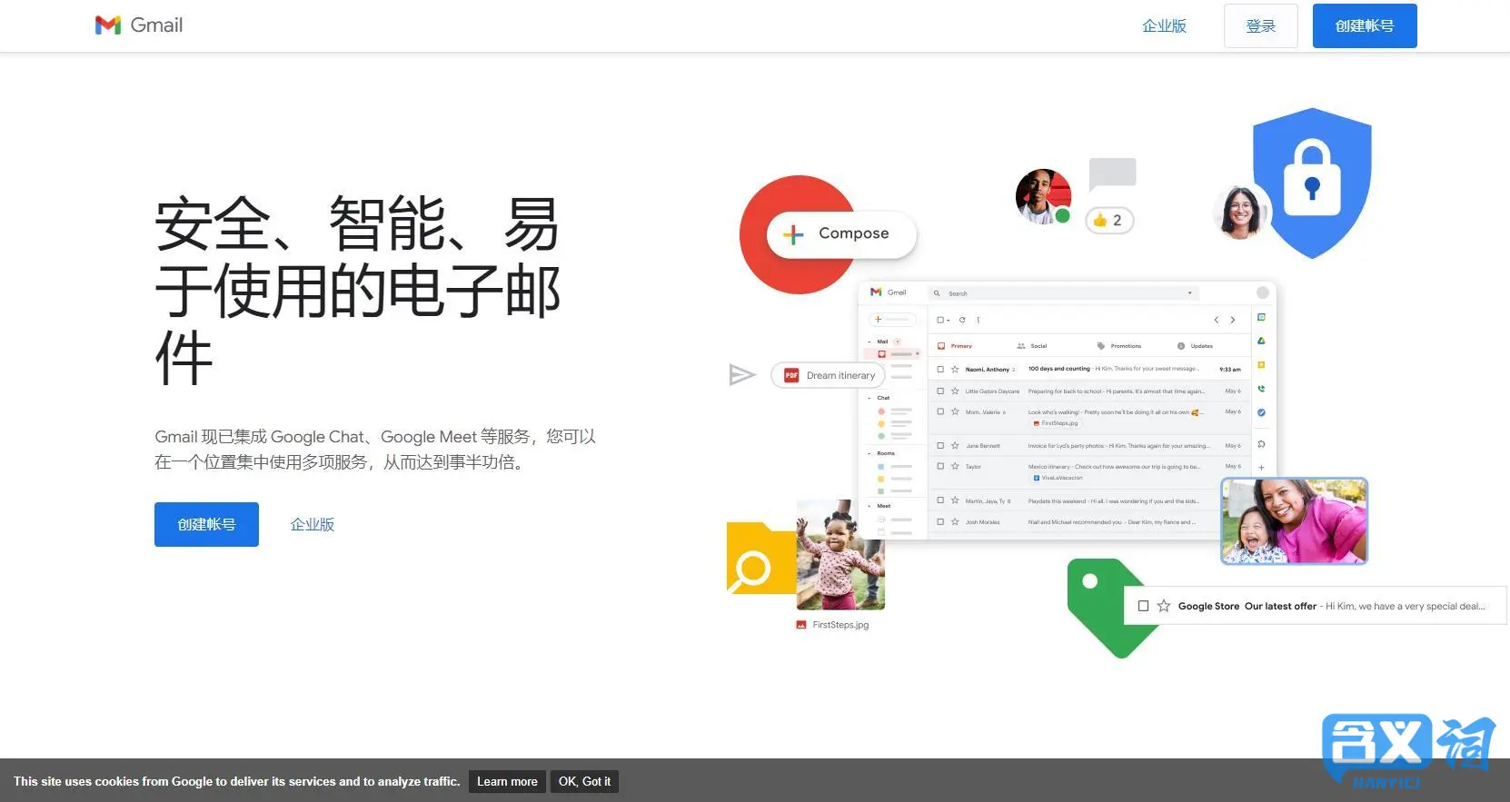The image size is (1510, 802).
Task: Collapse the Mail section in sidebar
Action: [869, 342]
